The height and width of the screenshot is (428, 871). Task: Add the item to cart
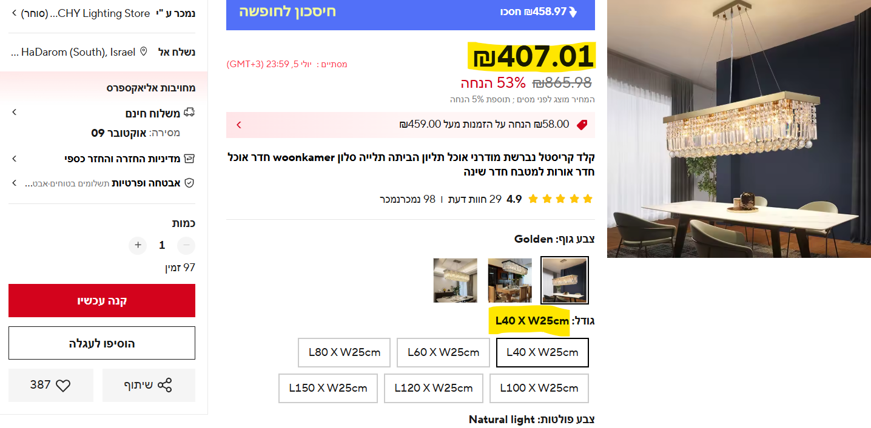pyautogui.click(x=102, y=343)
